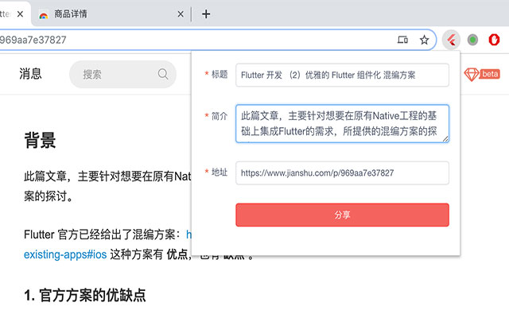Close the 商品详情 tab
This screenshot has height=318, width=509.
(x=181, y=14)
